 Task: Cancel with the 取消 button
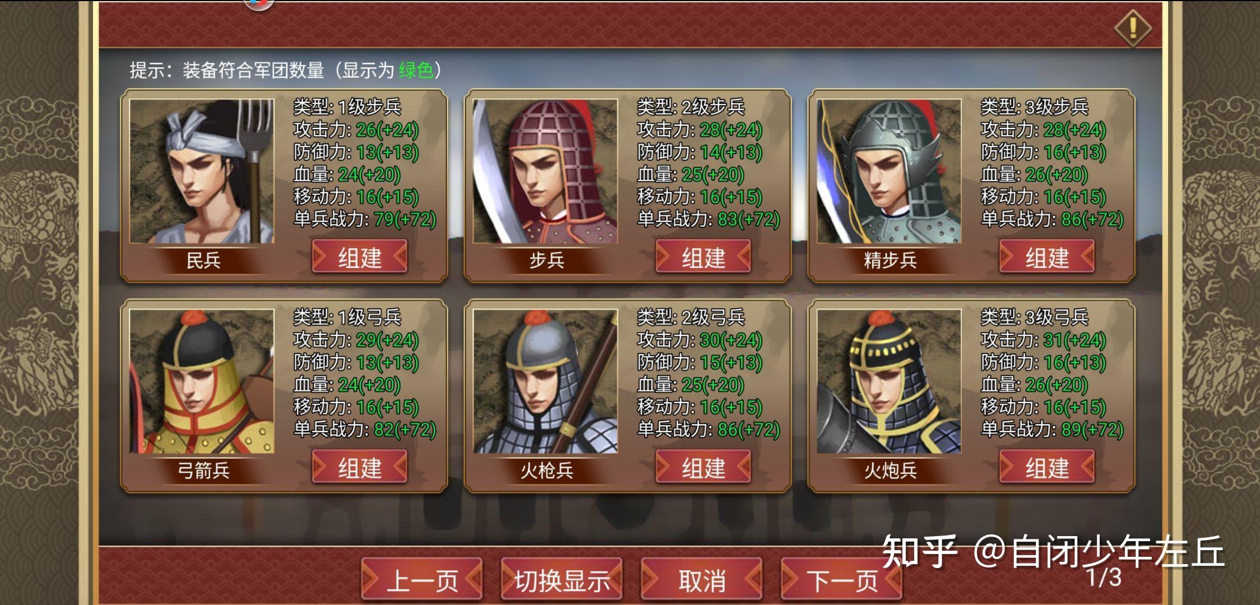[x=702, y=580]
